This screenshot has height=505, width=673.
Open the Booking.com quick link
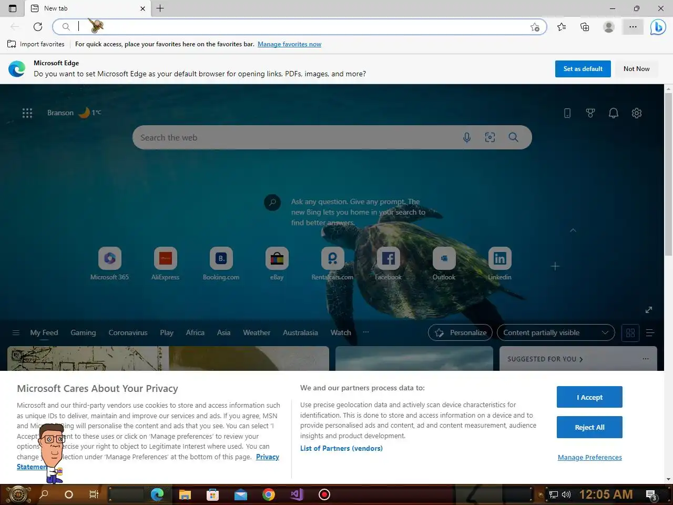[x=221, y=264]
